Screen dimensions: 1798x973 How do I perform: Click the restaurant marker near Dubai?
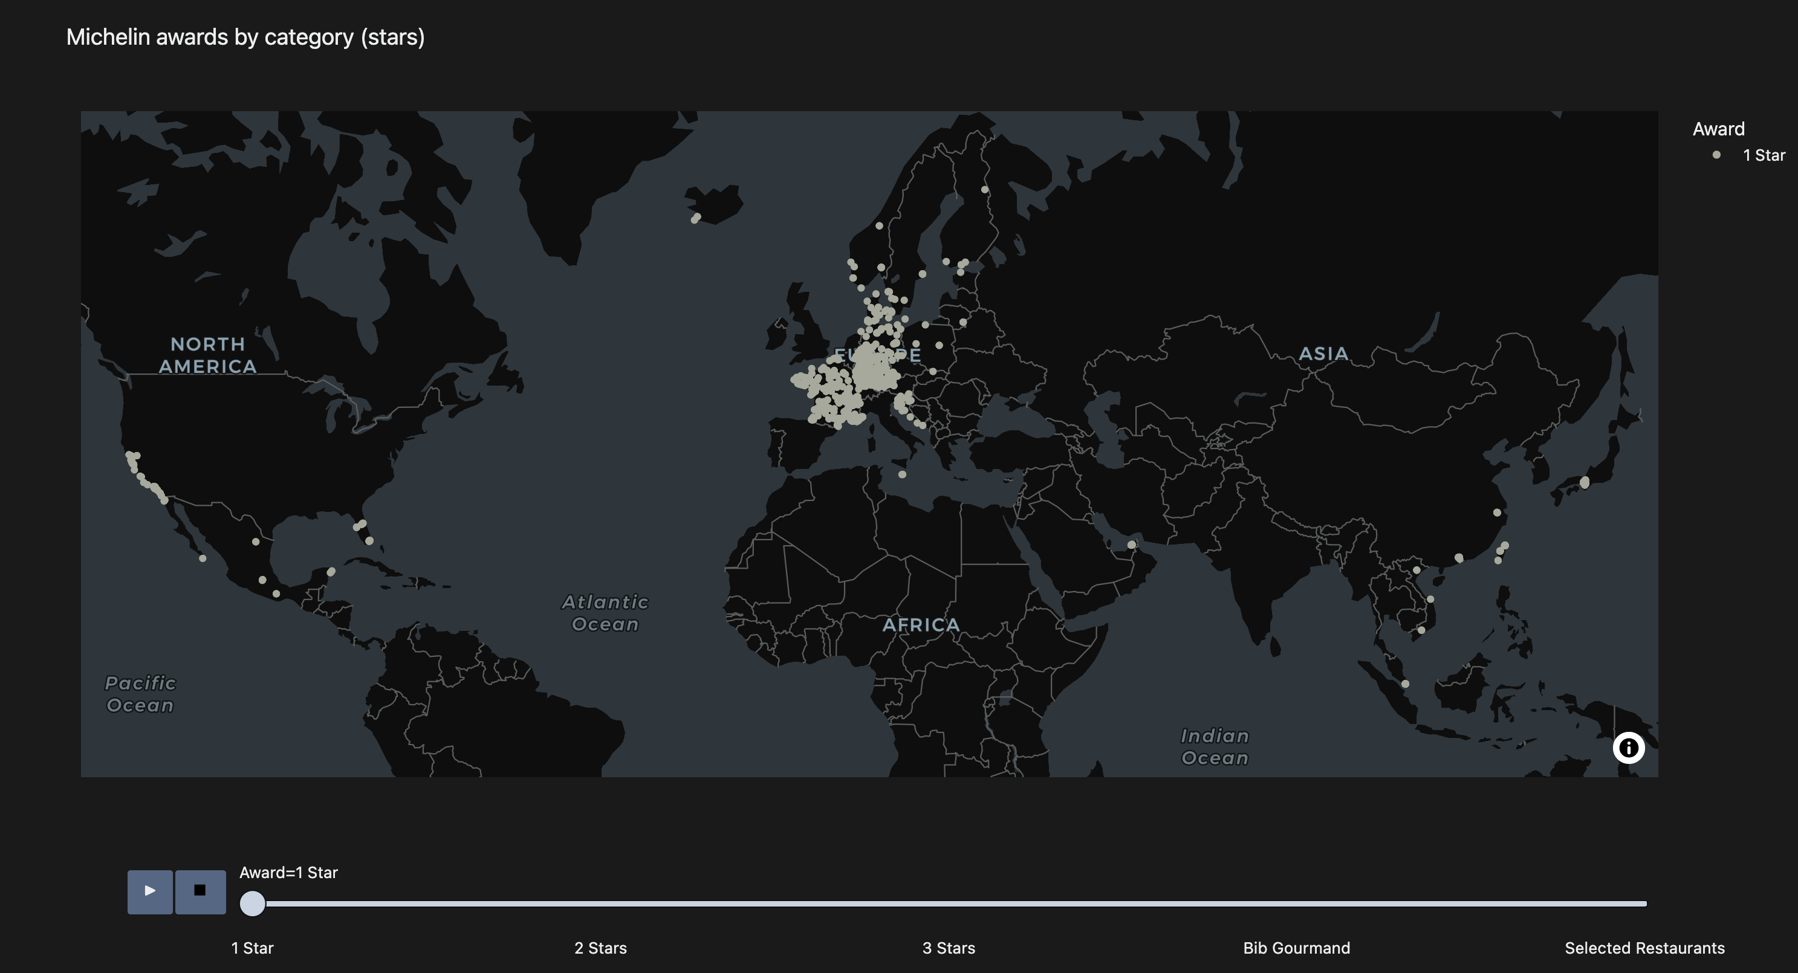pyautogui.click(x=1131, y=545)
